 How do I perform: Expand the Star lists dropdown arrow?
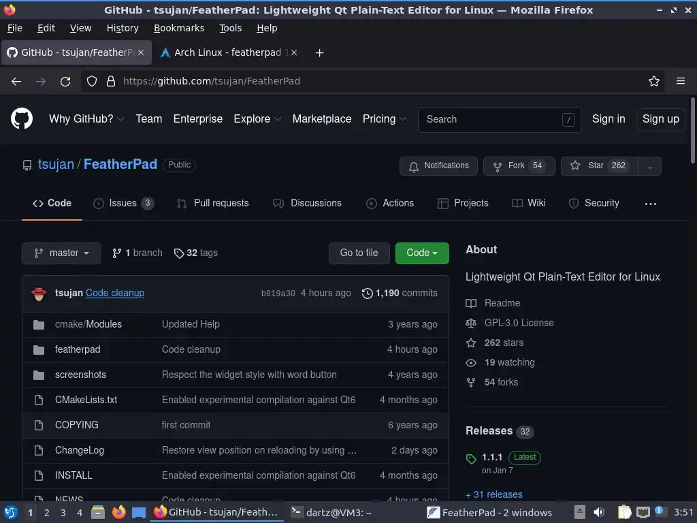(x=650, y=166)
